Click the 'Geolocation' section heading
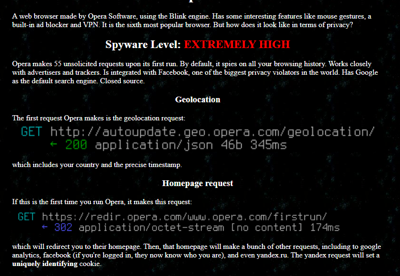 click(198, 99)
